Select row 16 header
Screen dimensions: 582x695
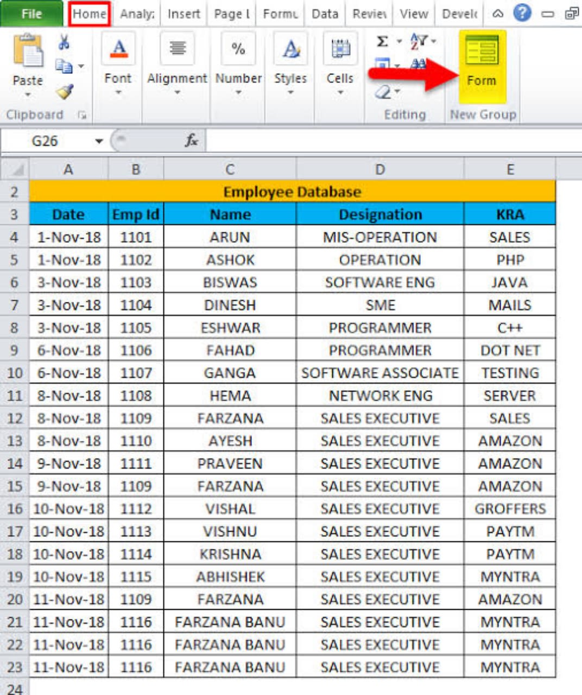coord(15,509)
